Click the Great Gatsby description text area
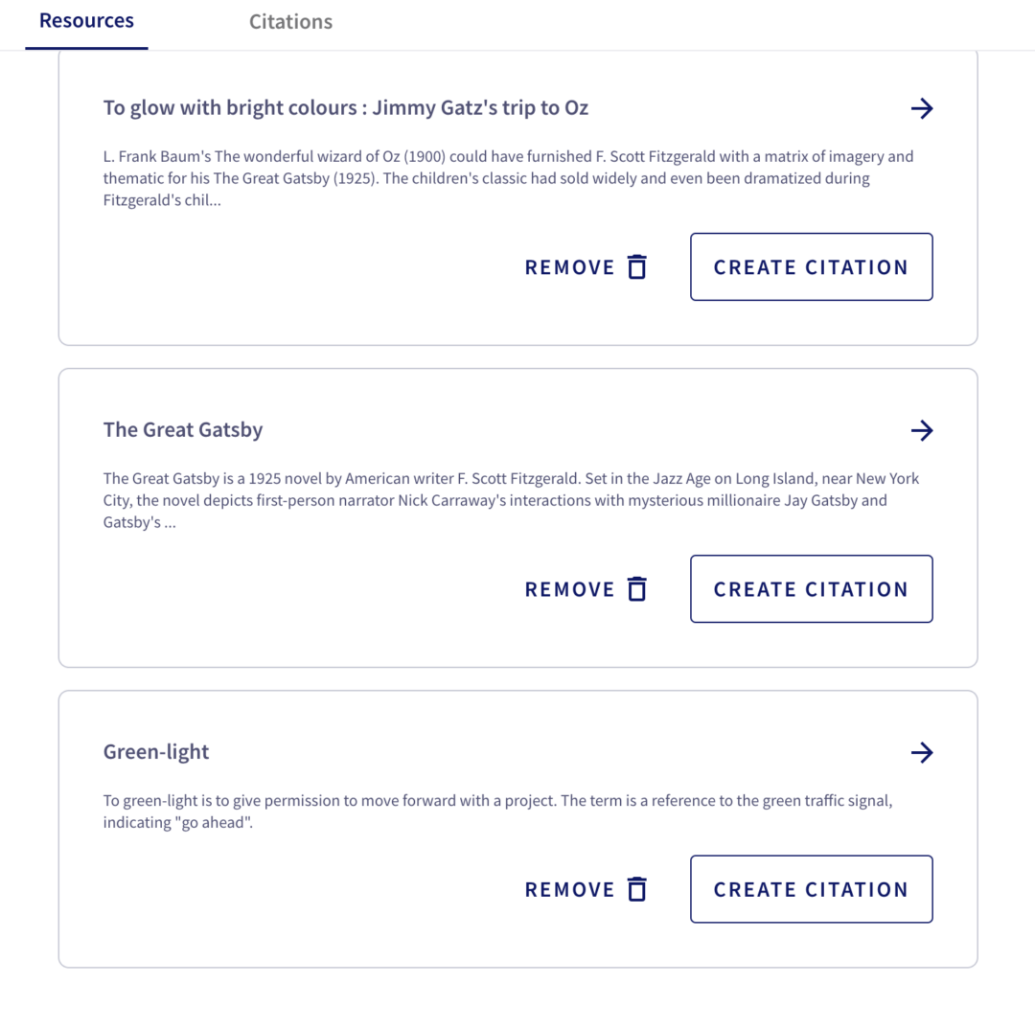The height and width of the screenshot is (1029, 1035). point(511,499)
